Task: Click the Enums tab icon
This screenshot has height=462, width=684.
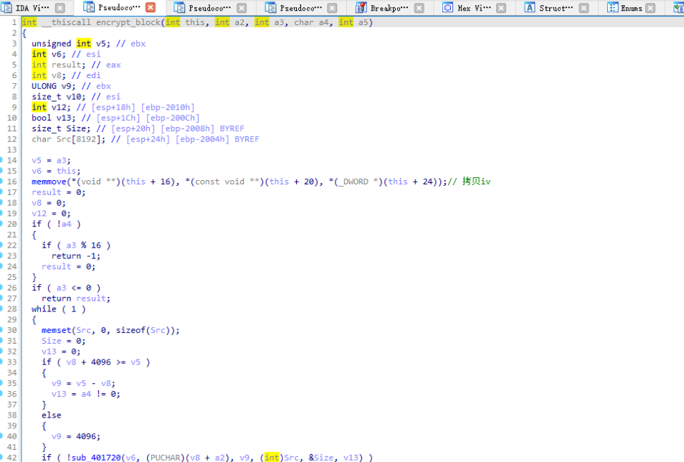Action: pyautogui.click(x=613, y=8)
